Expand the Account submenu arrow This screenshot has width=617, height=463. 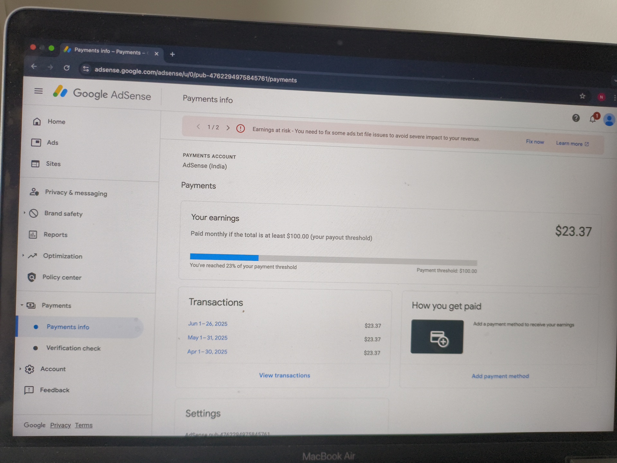(20, 369)
